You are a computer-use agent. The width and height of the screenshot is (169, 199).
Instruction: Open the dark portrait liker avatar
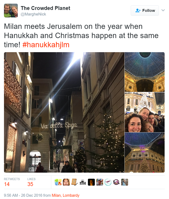91,182
